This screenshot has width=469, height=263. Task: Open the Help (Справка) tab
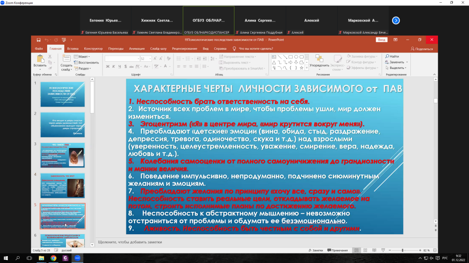(x=220, y=48)
